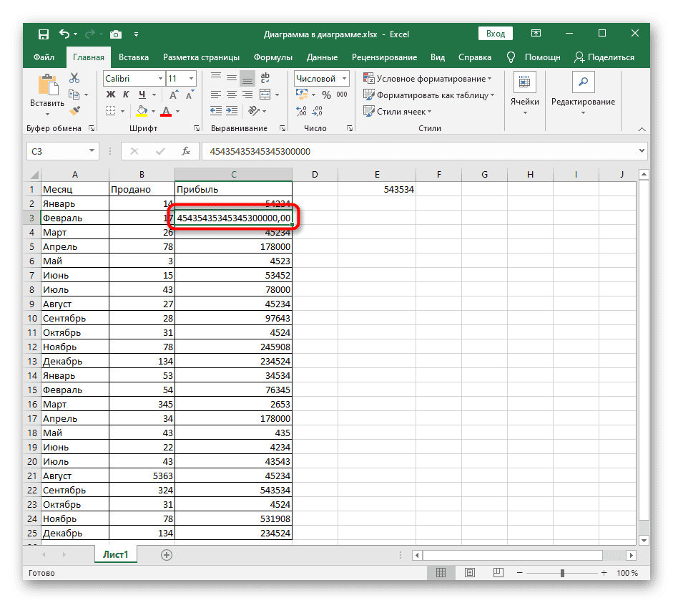673x603 pixels.
Task: Click the percent style icon
Action: (326, 94)
